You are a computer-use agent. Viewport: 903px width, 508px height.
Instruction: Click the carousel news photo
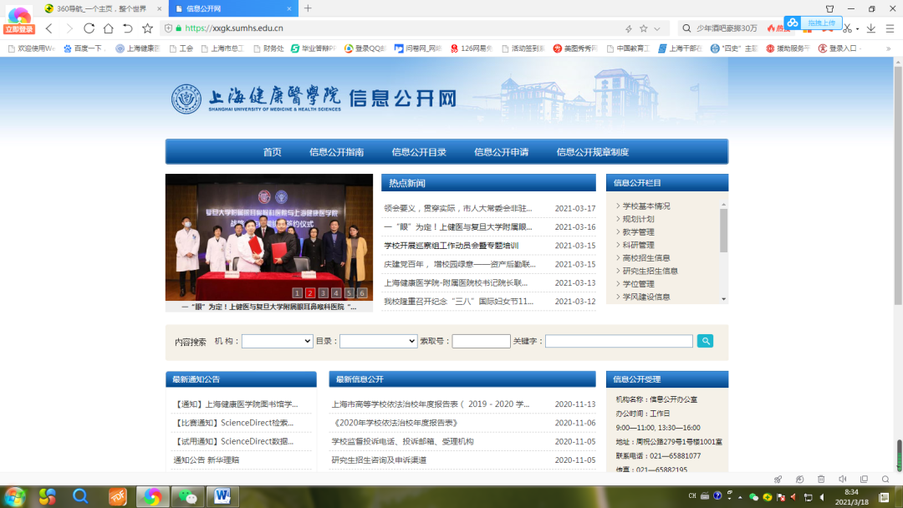tap(269, 237)
